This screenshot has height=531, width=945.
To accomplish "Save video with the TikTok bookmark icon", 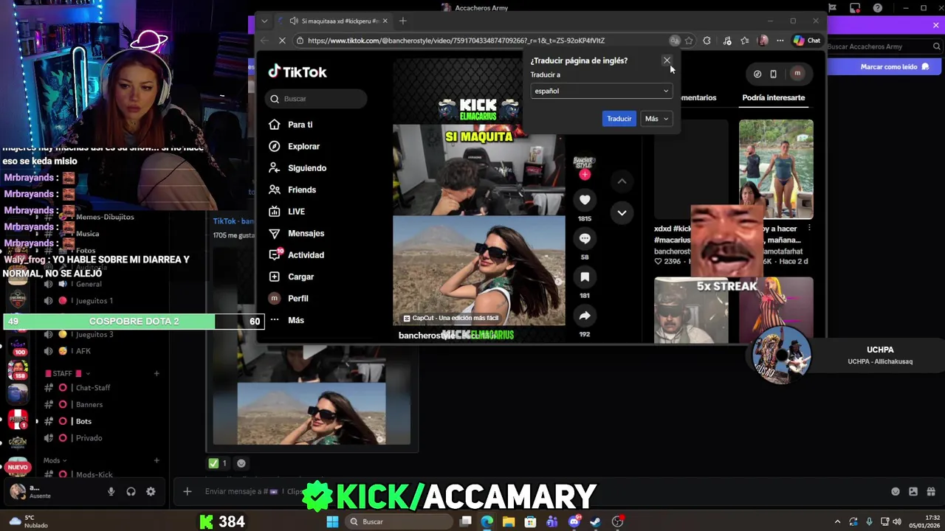I will pos(585,277).
